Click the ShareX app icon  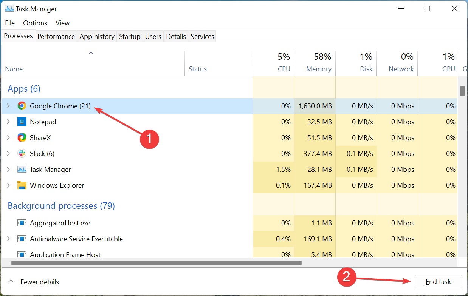[22, 138]
